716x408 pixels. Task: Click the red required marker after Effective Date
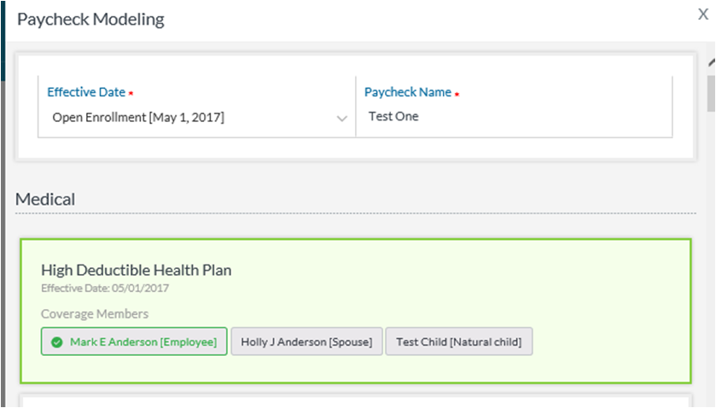click(131, 93)
